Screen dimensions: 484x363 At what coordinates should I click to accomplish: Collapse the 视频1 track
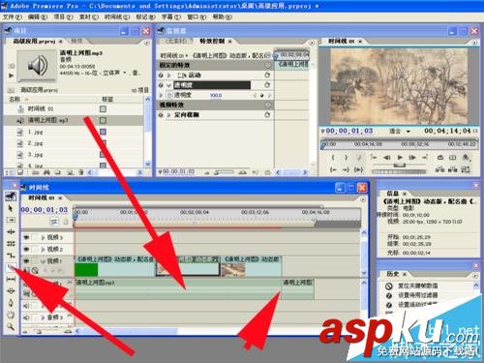click(x=43, y=260)
